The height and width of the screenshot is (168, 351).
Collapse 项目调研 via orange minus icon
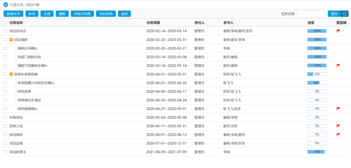coord(11,40)
